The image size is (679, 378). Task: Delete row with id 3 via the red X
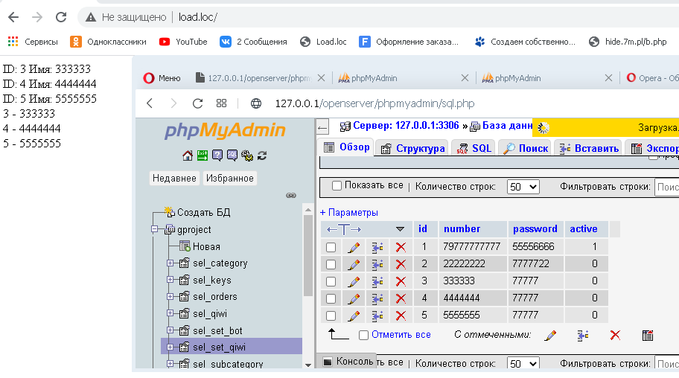401,281
